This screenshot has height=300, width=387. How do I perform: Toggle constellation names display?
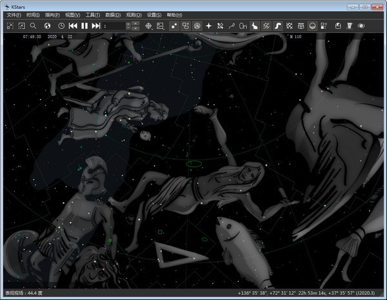pos(243,26)
